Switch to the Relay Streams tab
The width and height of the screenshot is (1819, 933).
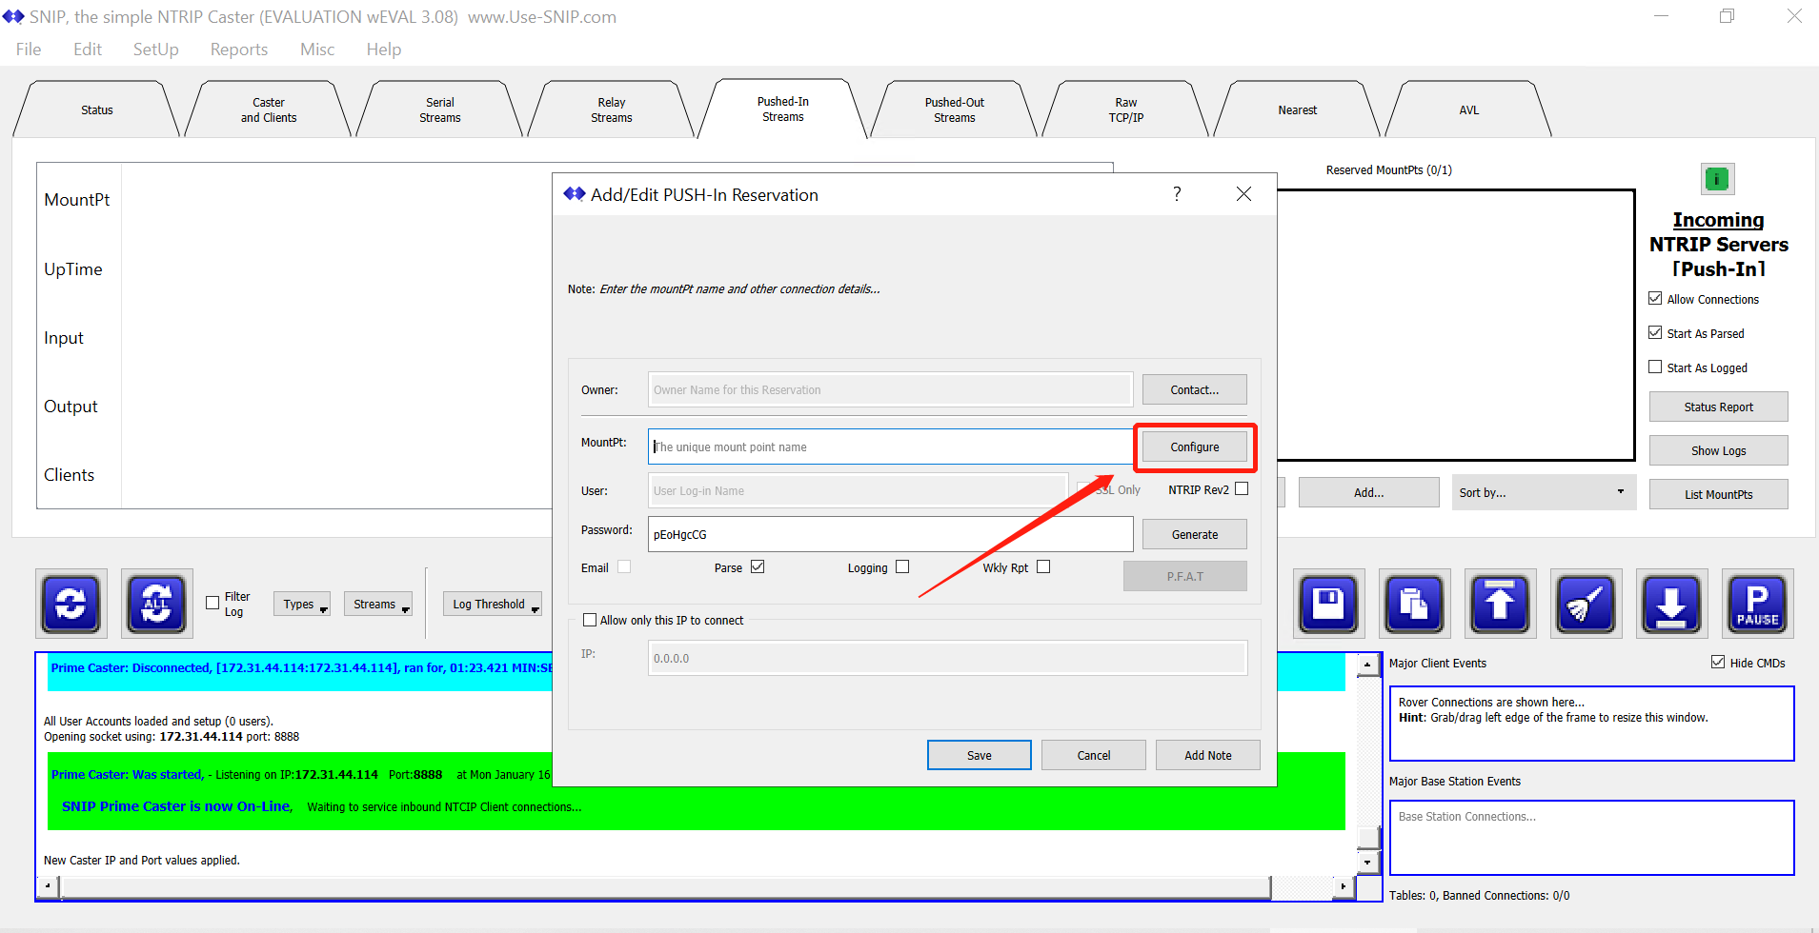coord(611,110)
